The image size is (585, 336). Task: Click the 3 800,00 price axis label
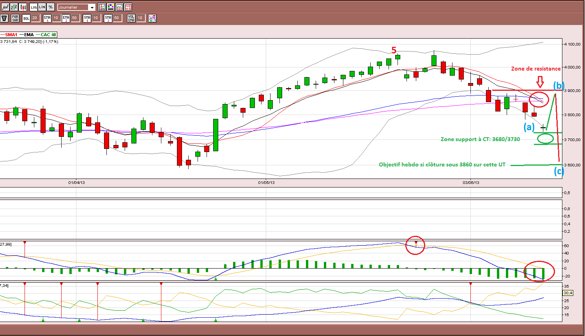coord(573,115)
